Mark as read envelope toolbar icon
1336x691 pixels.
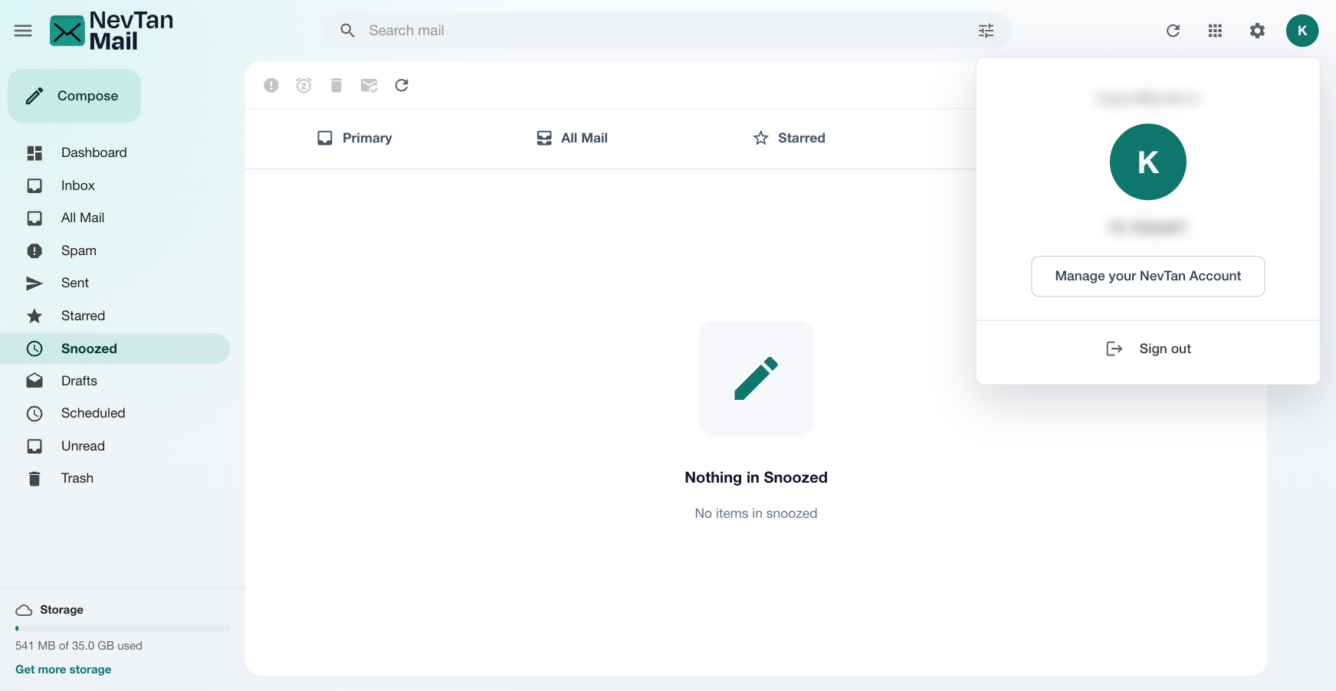tap(369, 85)
